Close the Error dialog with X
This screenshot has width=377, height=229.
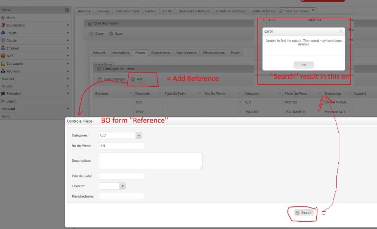pos(341,31)
